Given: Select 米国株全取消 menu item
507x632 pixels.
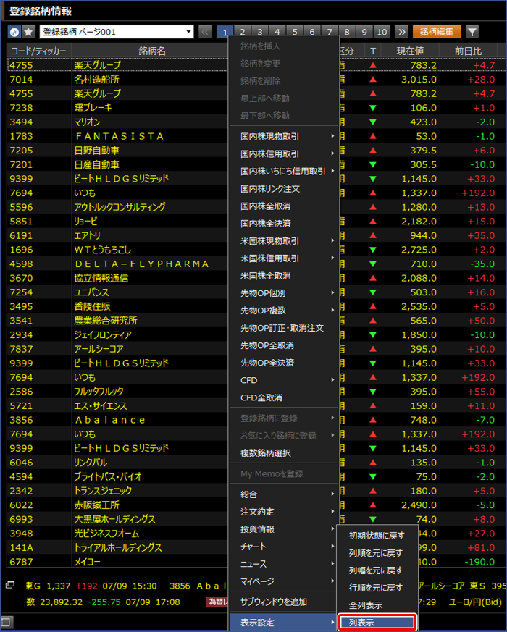Looking at the screenshot, I should coord(284,276).
